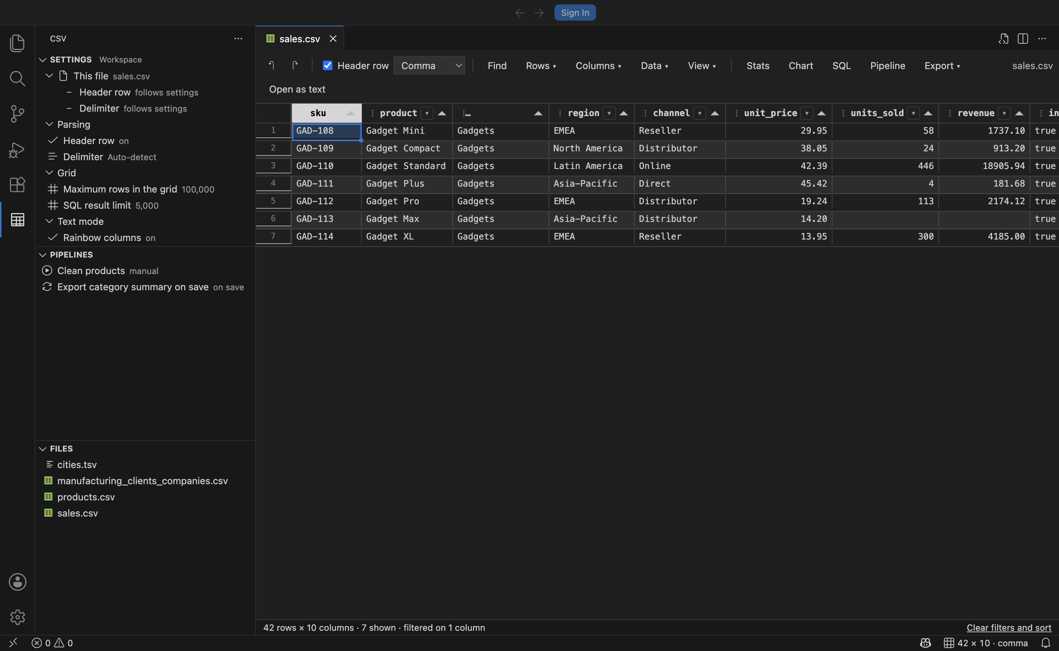Viewport: 1059px width, 651px height.
Task: Open the Search view in activity bar
Action: (x=17, y=78)
